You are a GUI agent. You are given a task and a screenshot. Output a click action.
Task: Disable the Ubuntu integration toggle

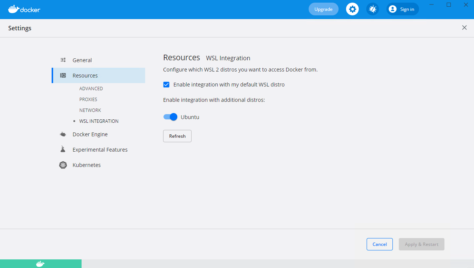coord(170,117)
